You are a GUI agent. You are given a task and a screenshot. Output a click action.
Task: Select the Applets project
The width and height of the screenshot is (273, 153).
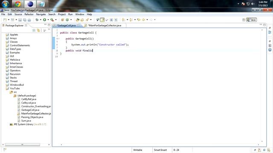click(x=14, y=35)
